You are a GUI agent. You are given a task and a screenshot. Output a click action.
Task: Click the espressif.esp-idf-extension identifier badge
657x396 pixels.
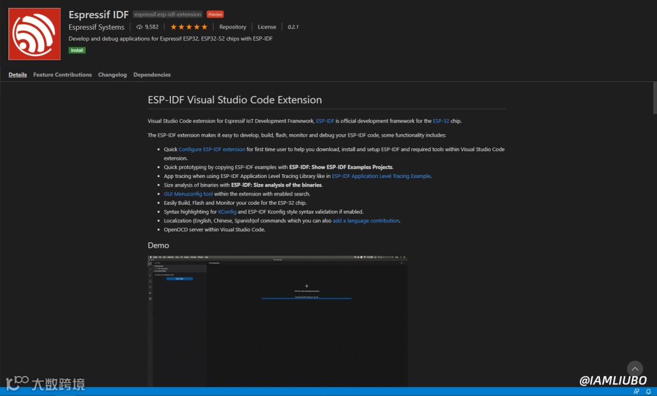(x=168, y=14)
